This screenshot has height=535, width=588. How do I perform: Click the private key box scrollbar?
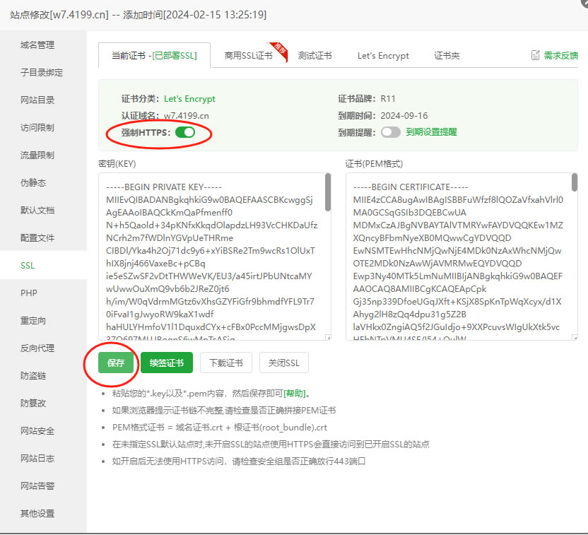pyautogui.click(x=328, y=192)
